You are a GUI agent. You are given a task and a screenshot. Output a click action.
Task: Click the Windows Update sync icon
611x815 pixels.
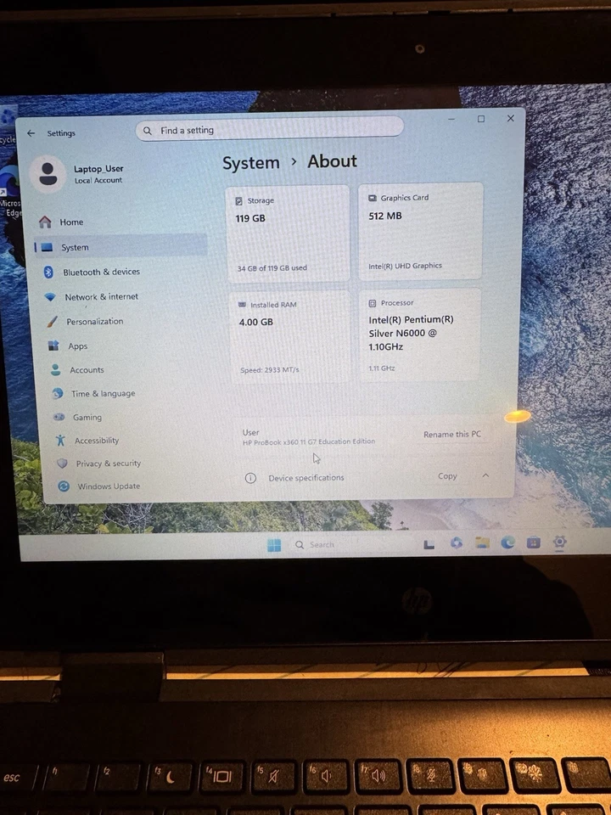point(64,486)
